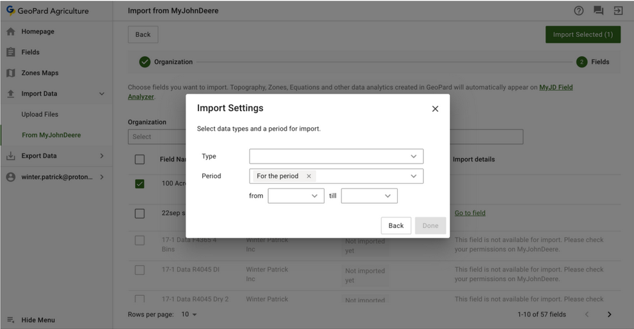Click the GeoPard Agriculture logo
This screenshot has width=634, height=329.
[11, 11]
